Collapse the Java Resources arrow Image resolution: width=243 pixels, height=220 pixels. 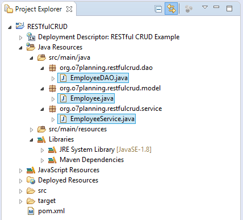tap(20, 48)
